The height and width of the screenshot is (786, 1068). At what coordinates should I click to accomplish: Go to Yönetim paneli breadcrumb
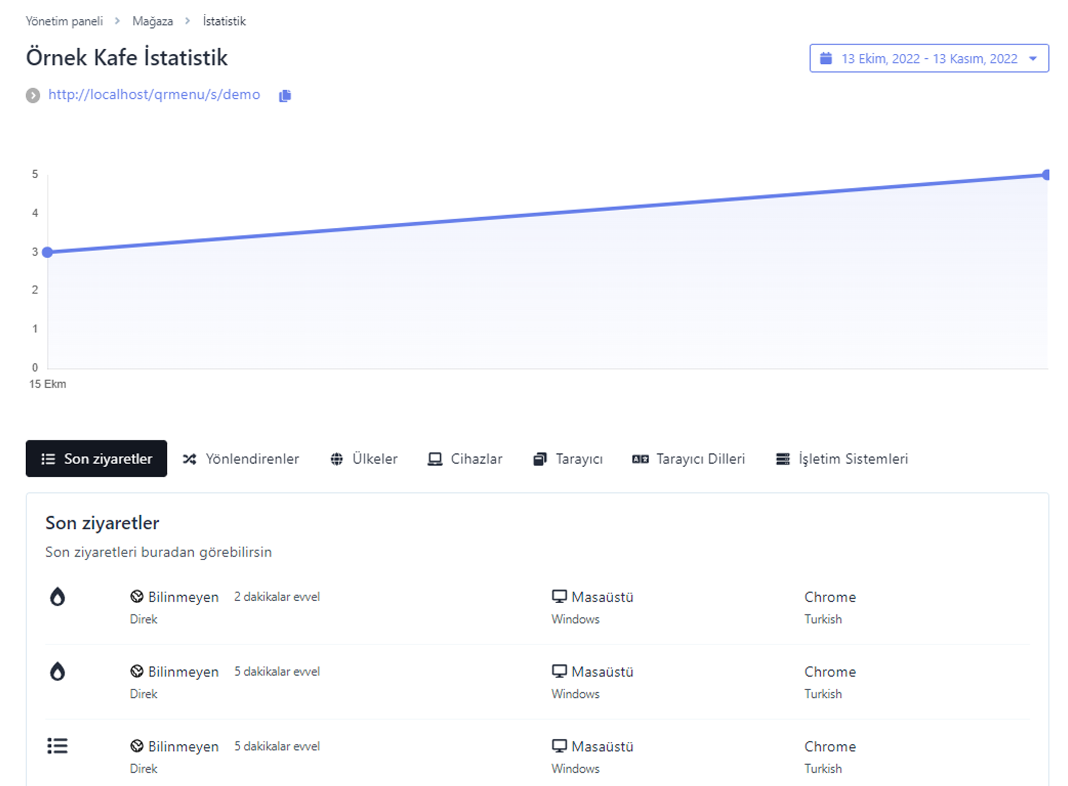coord(64,21)
